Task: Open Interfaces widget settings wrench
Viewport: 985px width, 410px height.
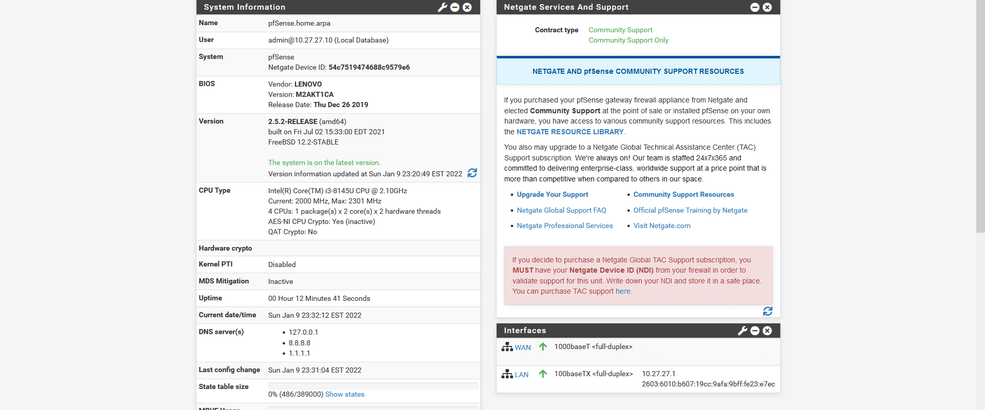Action: tap(742, 331)
